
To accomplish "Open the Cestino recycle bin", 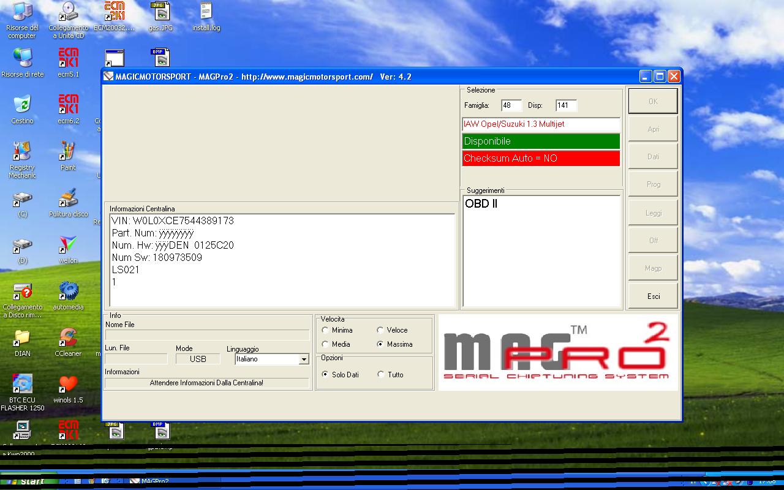I will (x=22, y=109).
